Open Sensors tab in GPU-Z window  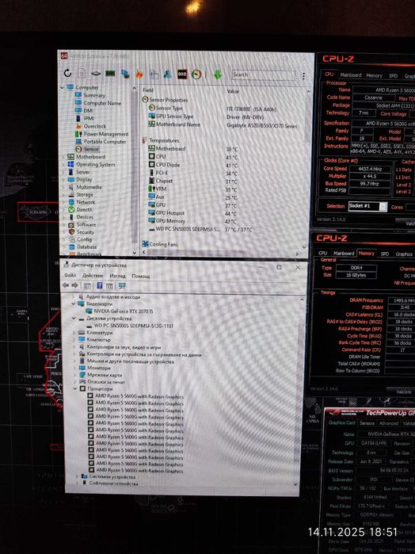(x=367, y=423)
